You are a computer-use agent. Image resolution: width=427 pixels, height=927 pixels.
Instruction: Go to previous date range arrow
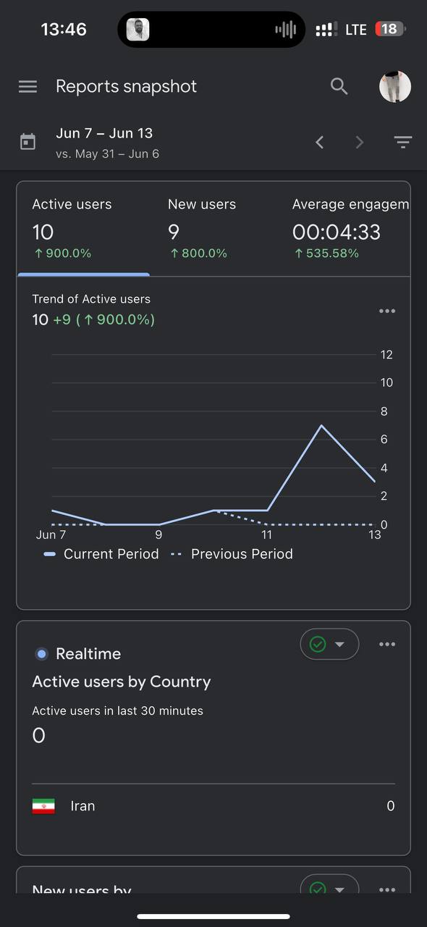pyautogui.click(x=320, y=143)
